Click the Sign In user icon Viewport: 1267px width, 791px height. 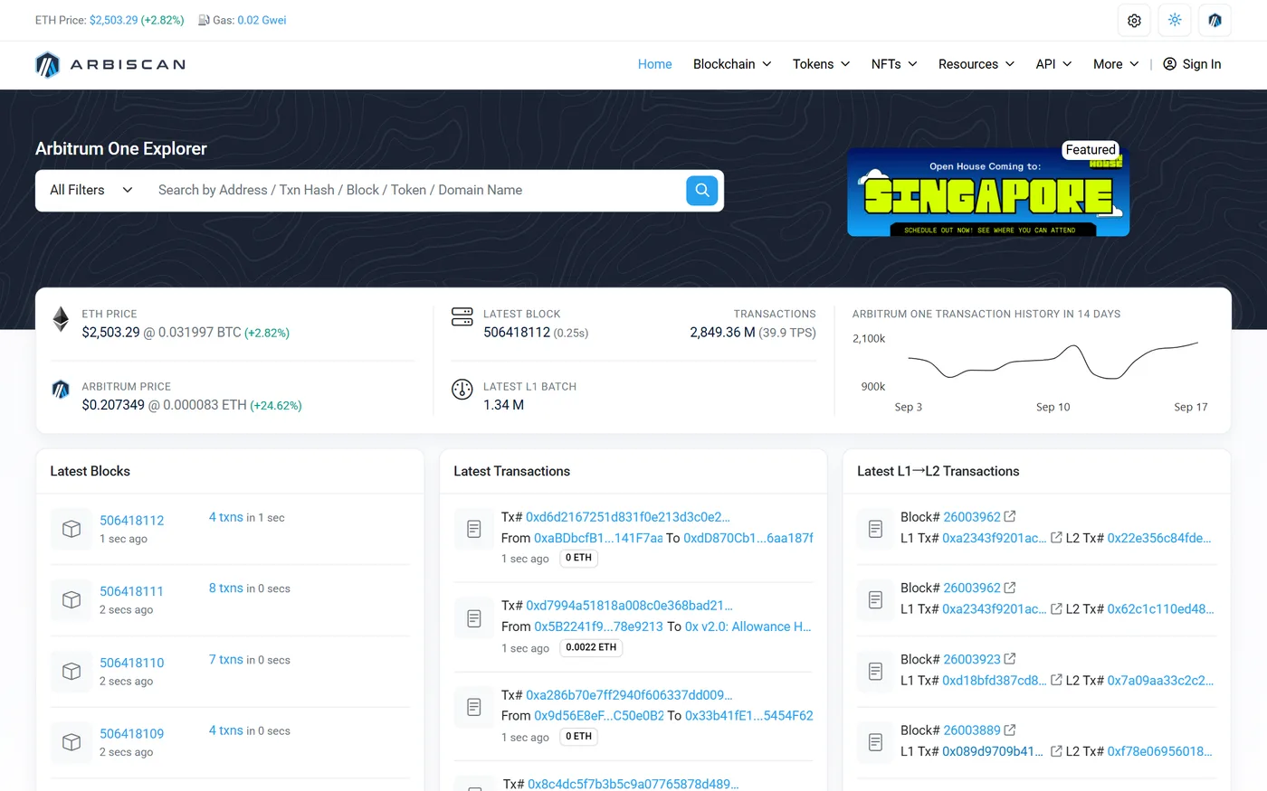pos(1169,64)
